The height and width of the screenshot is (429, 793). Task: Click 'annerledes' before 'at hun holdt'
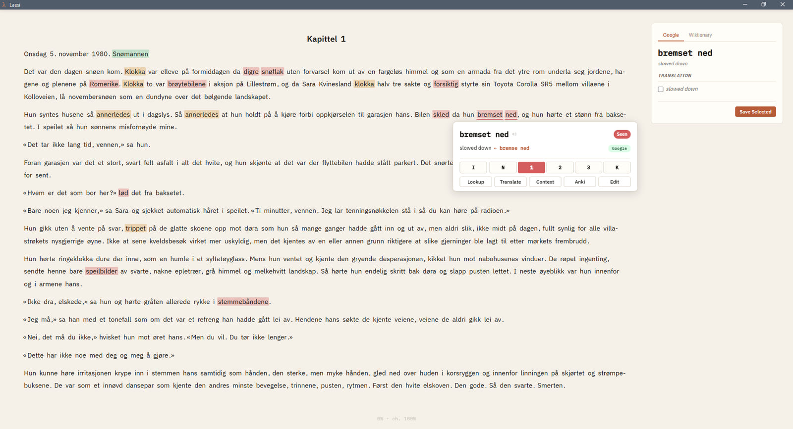[202, 115]
